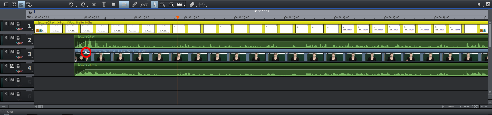Open track 4 options arrow
The image size is (492, 115).
click(32, 72)
